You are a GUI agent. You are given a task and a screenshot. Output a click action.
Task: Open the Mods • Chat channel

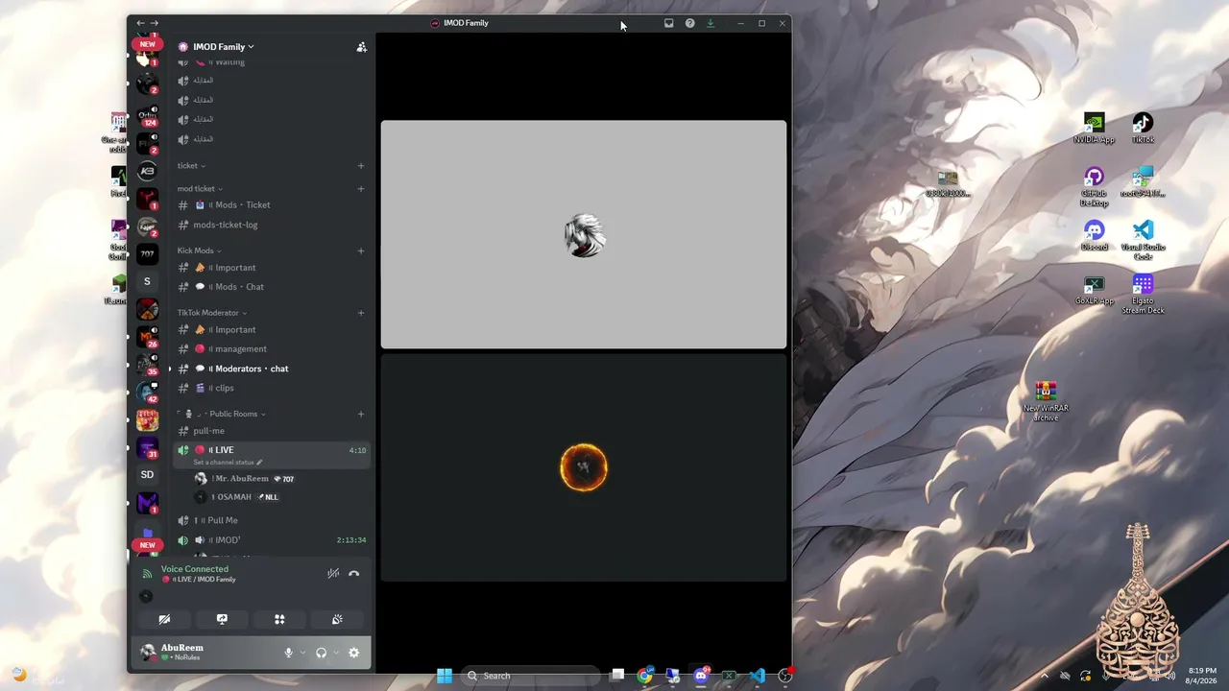tap(272, 287)
